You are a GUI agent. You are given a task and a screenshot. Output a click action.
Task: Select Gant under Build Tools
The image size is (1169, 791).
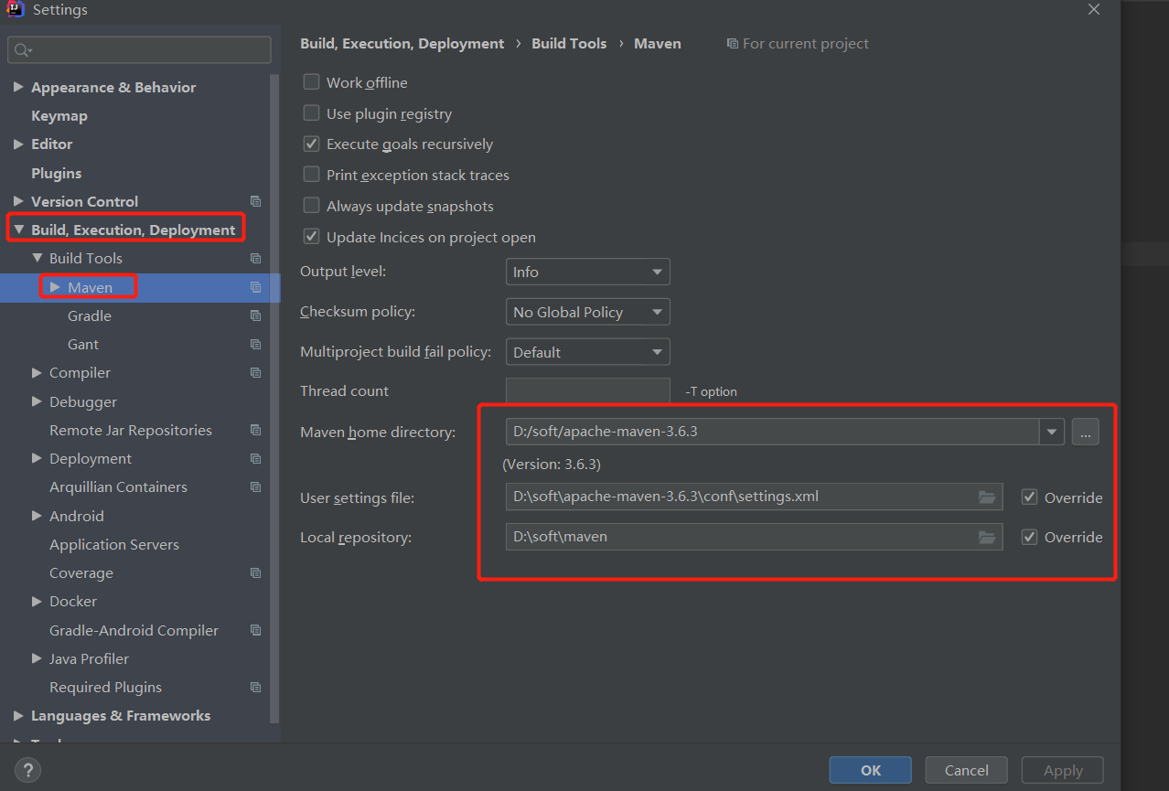point(83,344)
